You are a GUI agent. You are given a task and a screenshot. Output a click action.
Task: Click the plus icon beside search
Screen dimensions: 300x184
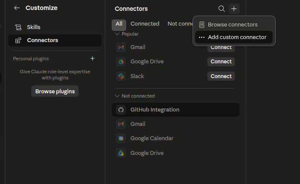[234, 9]
